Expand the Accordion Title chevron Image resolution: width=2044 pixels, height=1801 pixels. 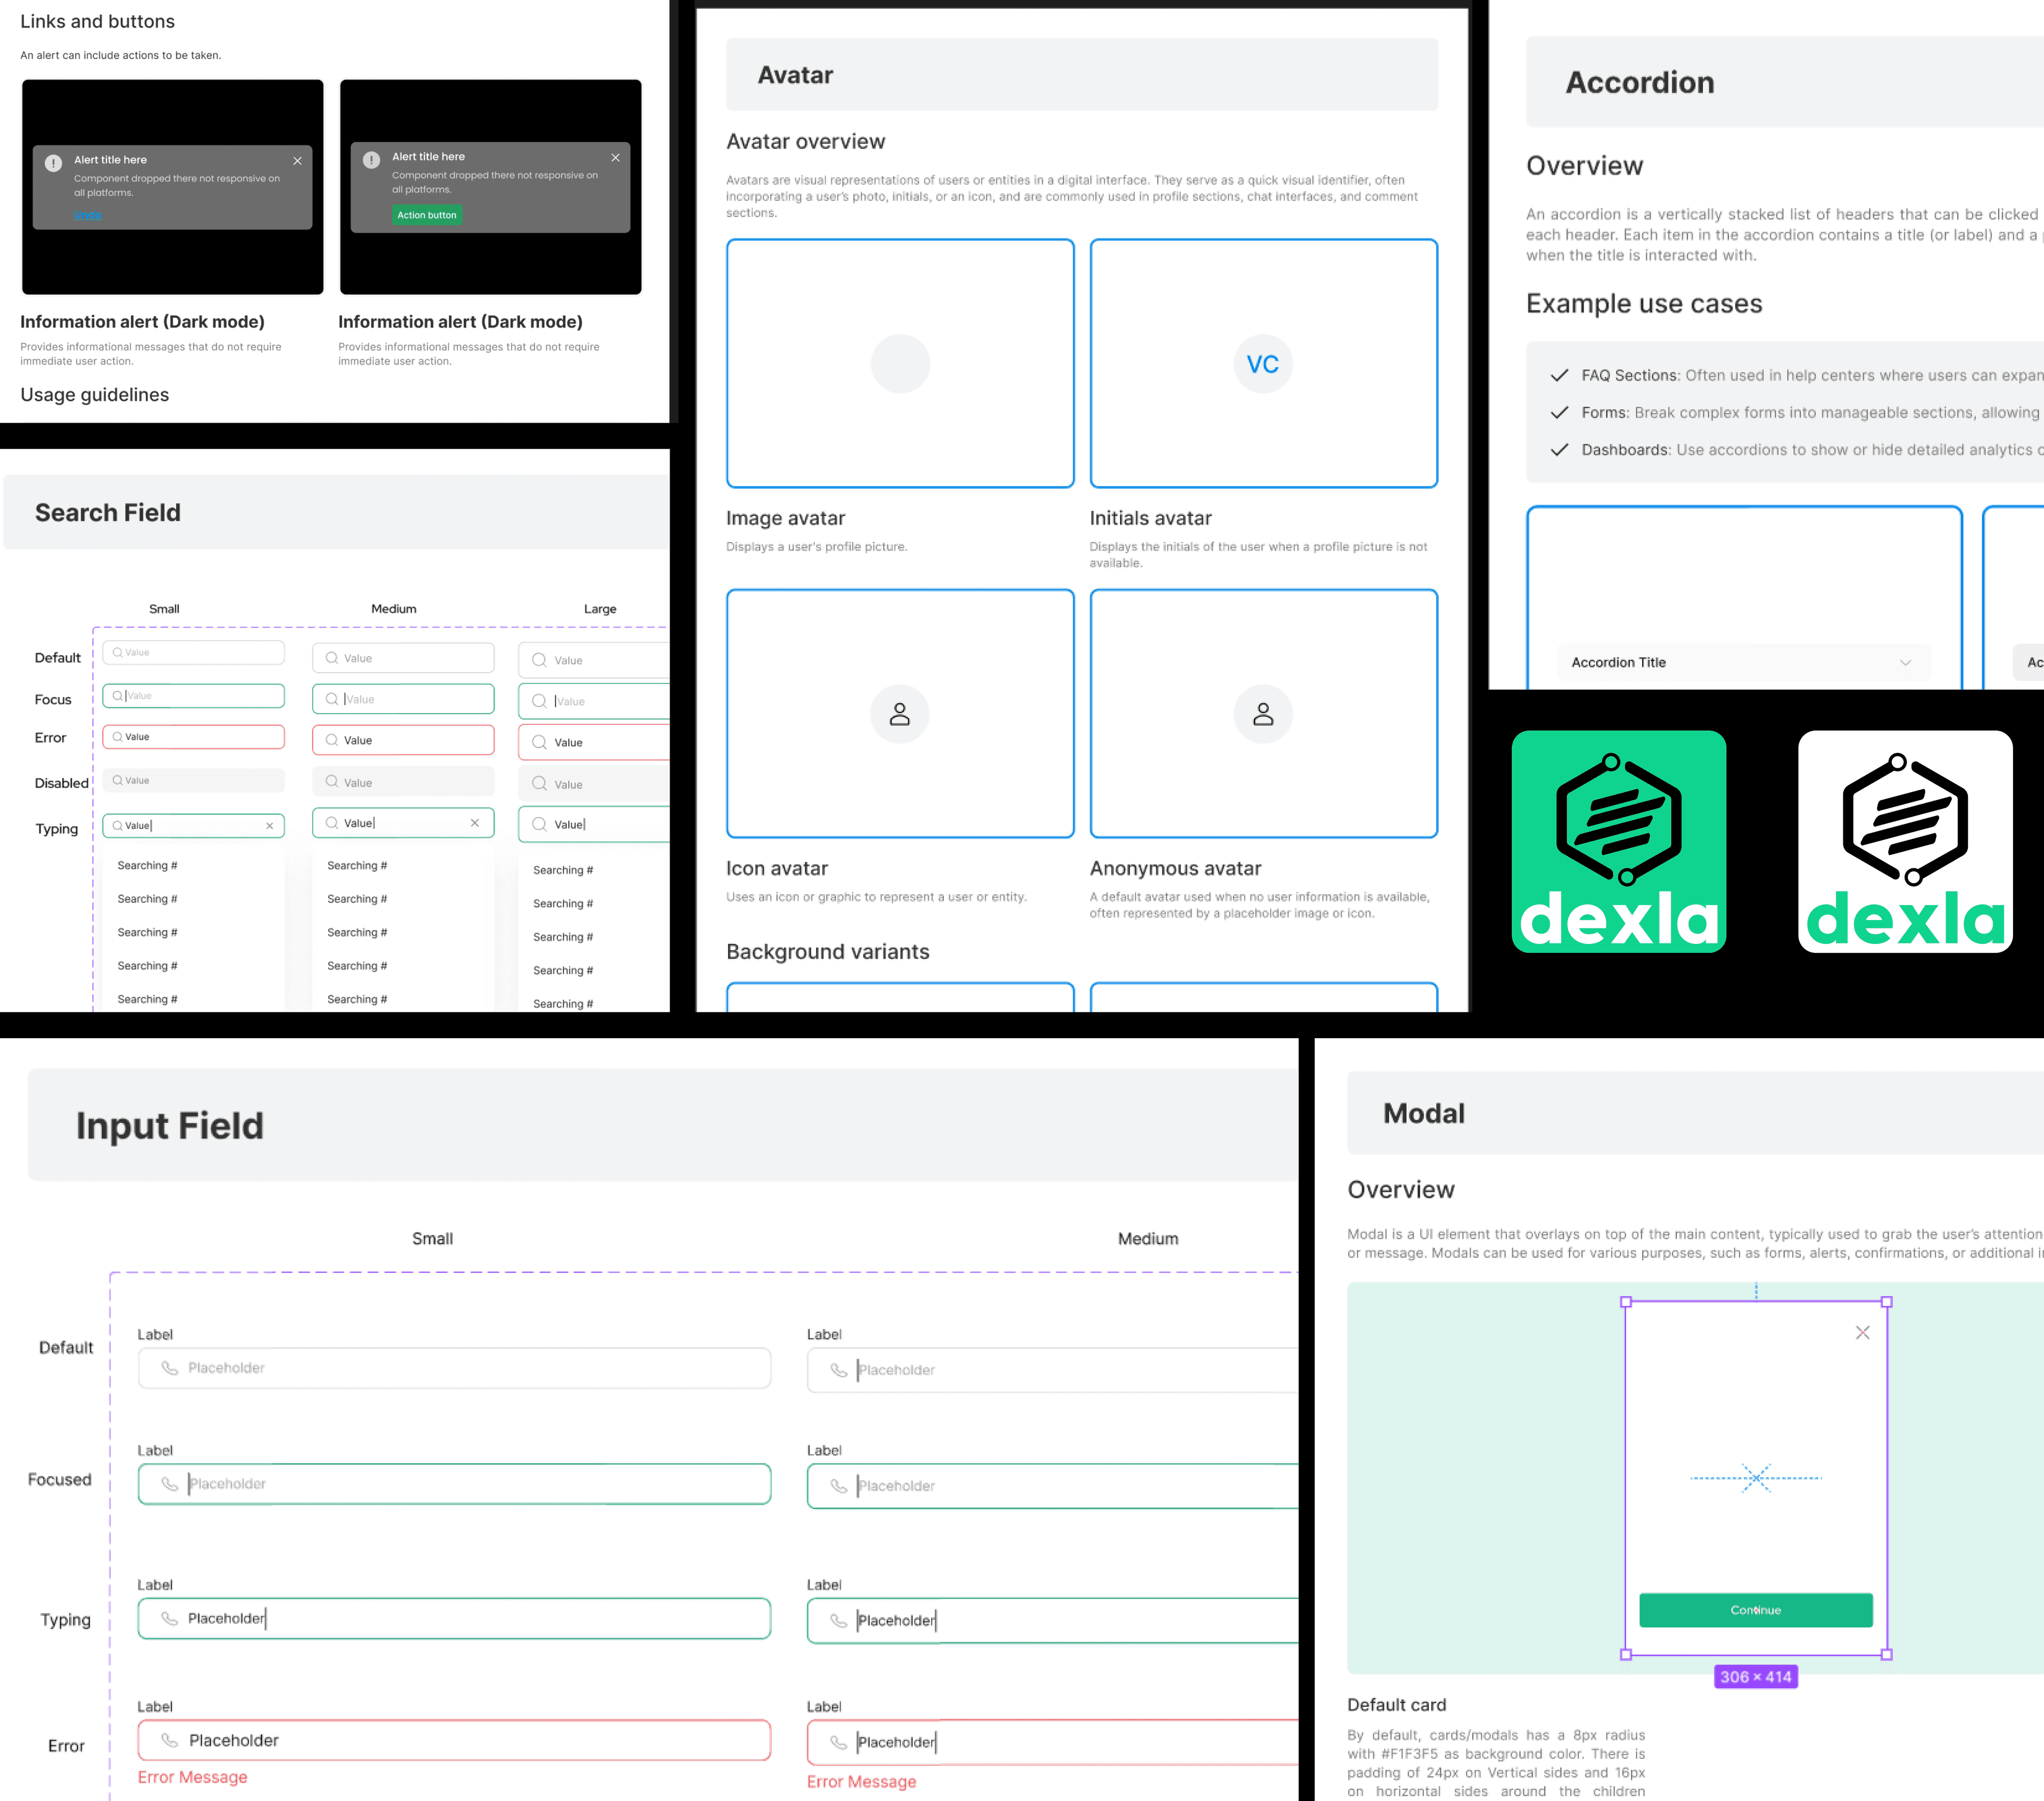(x=1905, y=662)
